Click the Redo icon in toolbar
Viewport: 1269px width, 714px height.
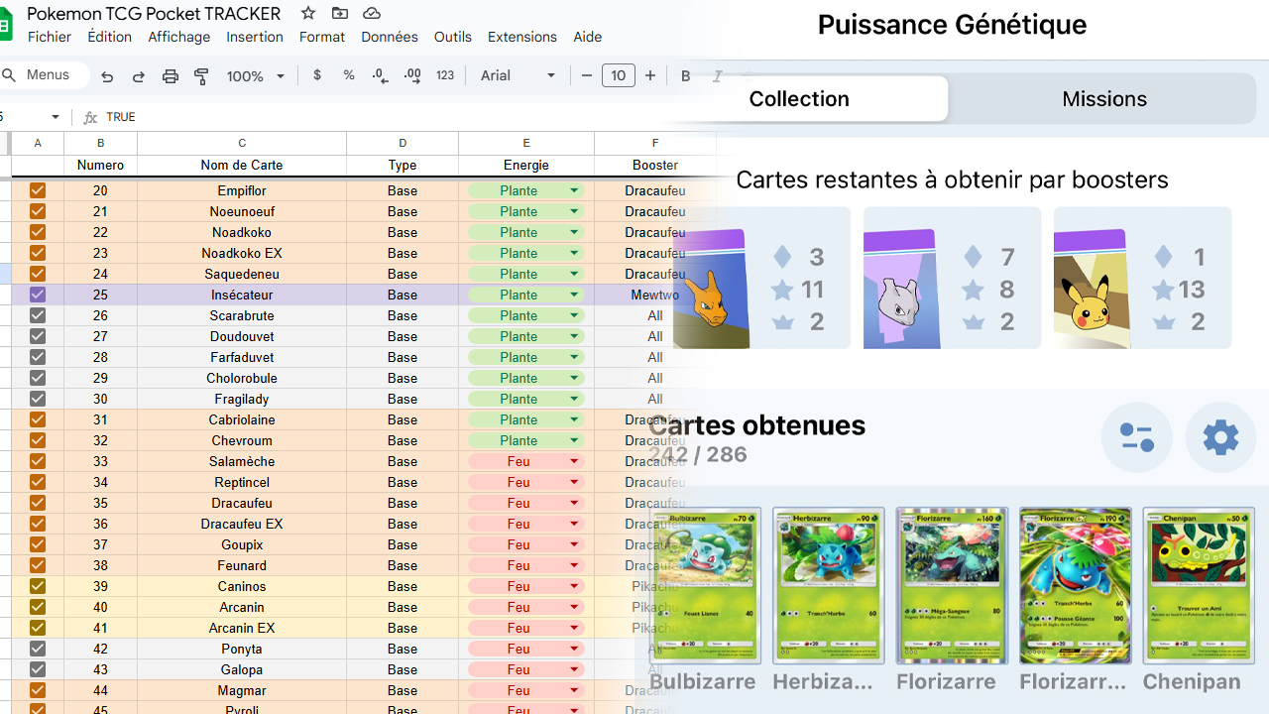pos(139,76)
